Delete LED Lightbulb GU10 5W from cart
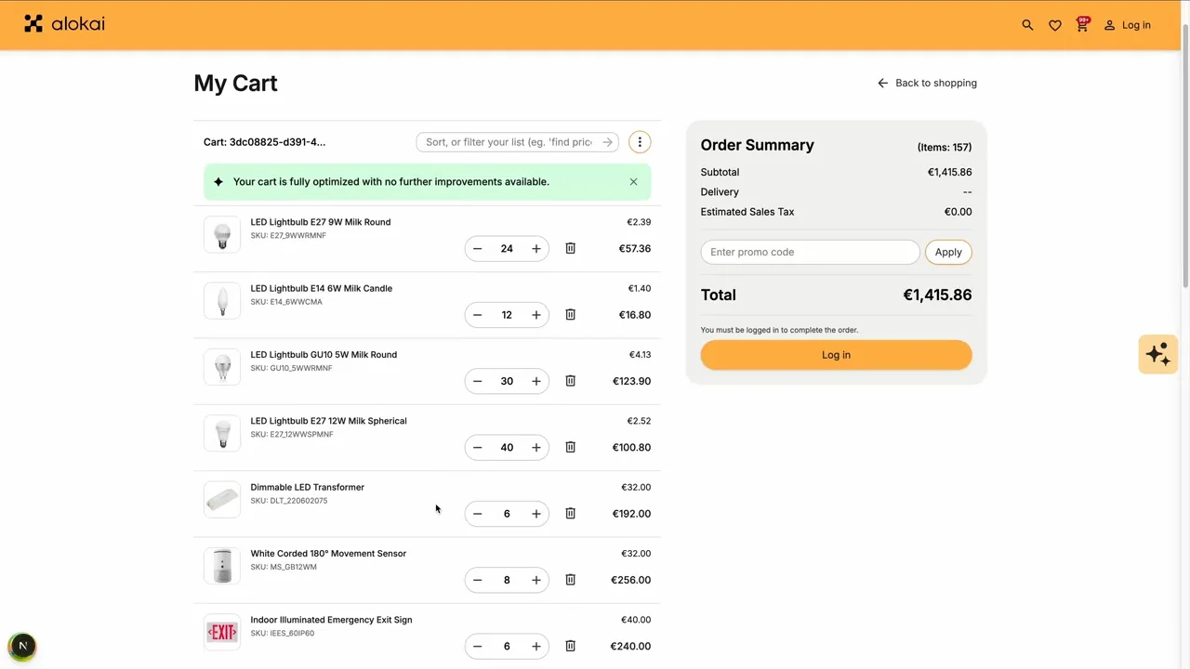Viewport: 1190px width, 669px height. (571, 381)
